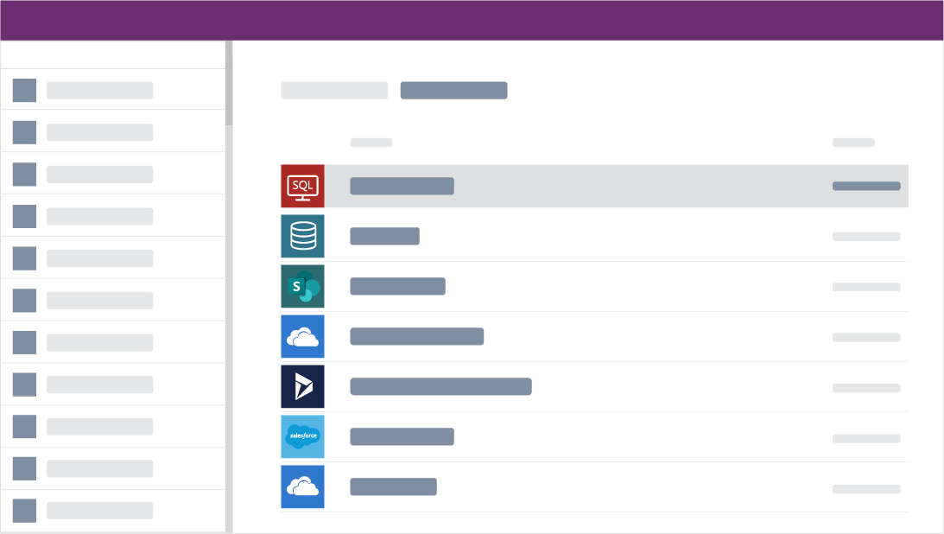Click the right column header above the values
Viewport: 944px width, 534px height.
pyautogui.click(x=852, y=143)
